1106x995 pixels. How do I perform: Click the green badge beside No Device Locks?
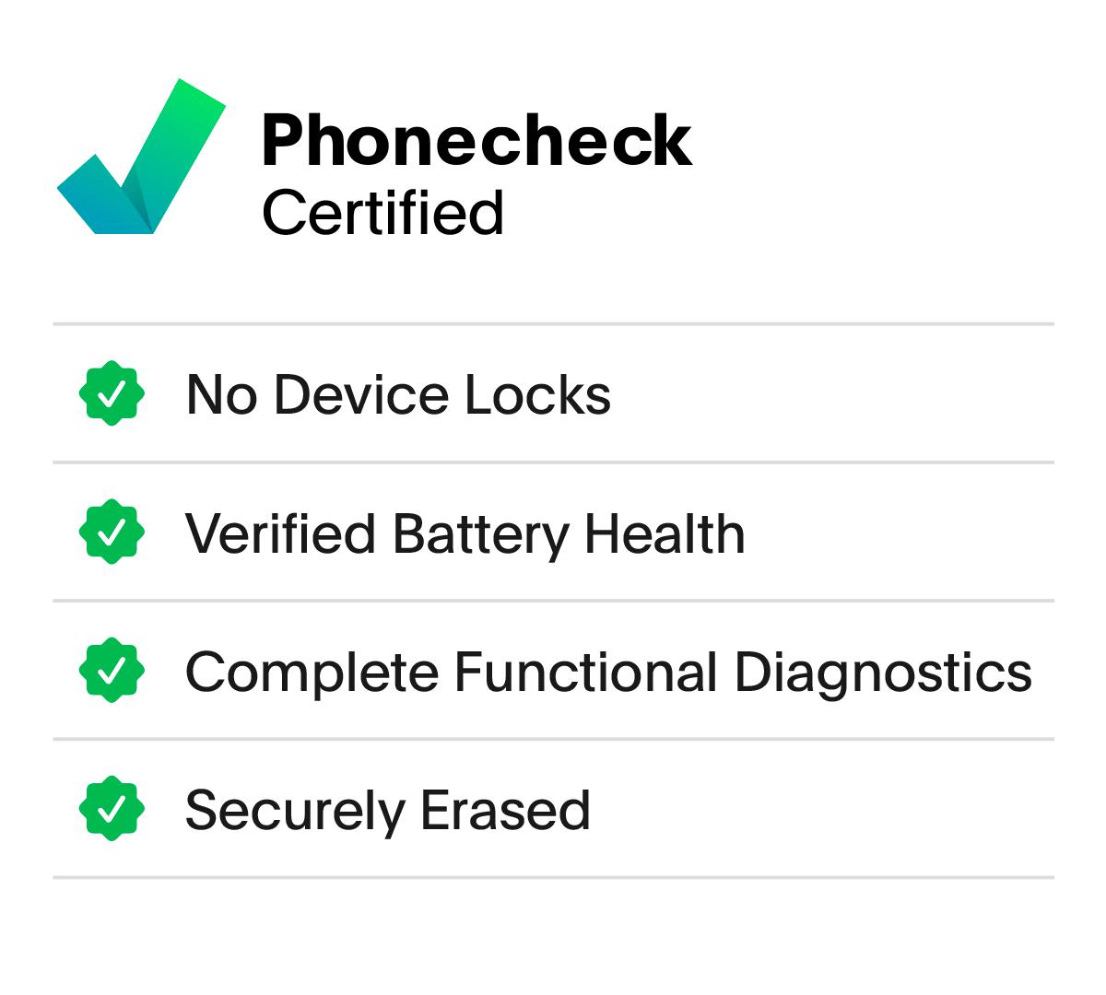(x=112, y=394)
